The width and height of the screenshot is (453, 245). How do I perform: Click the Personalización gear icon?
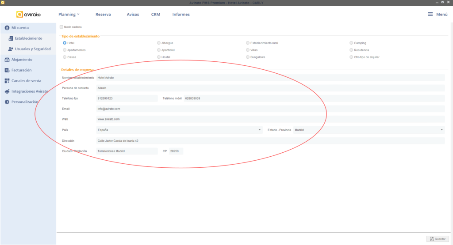[7, 102]
